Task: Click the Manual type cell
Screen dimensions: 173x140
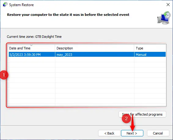Action: click(x=141, y=55)
